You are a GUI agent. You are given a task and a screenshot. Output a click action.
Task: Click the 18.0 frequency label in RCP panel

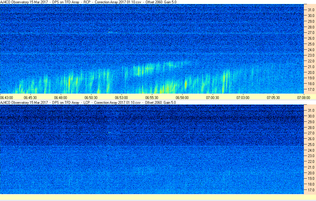point(311,84)
